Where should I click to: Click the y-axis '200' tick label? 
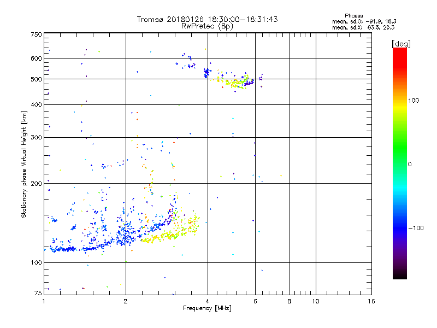click(x=36, y=184)
